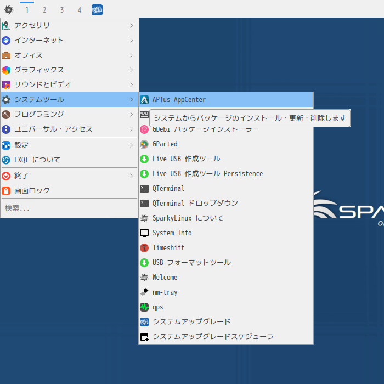Click the QTerminal terminal icon
Viewport: 384px width, 384px height.
[x=144, y=189]
